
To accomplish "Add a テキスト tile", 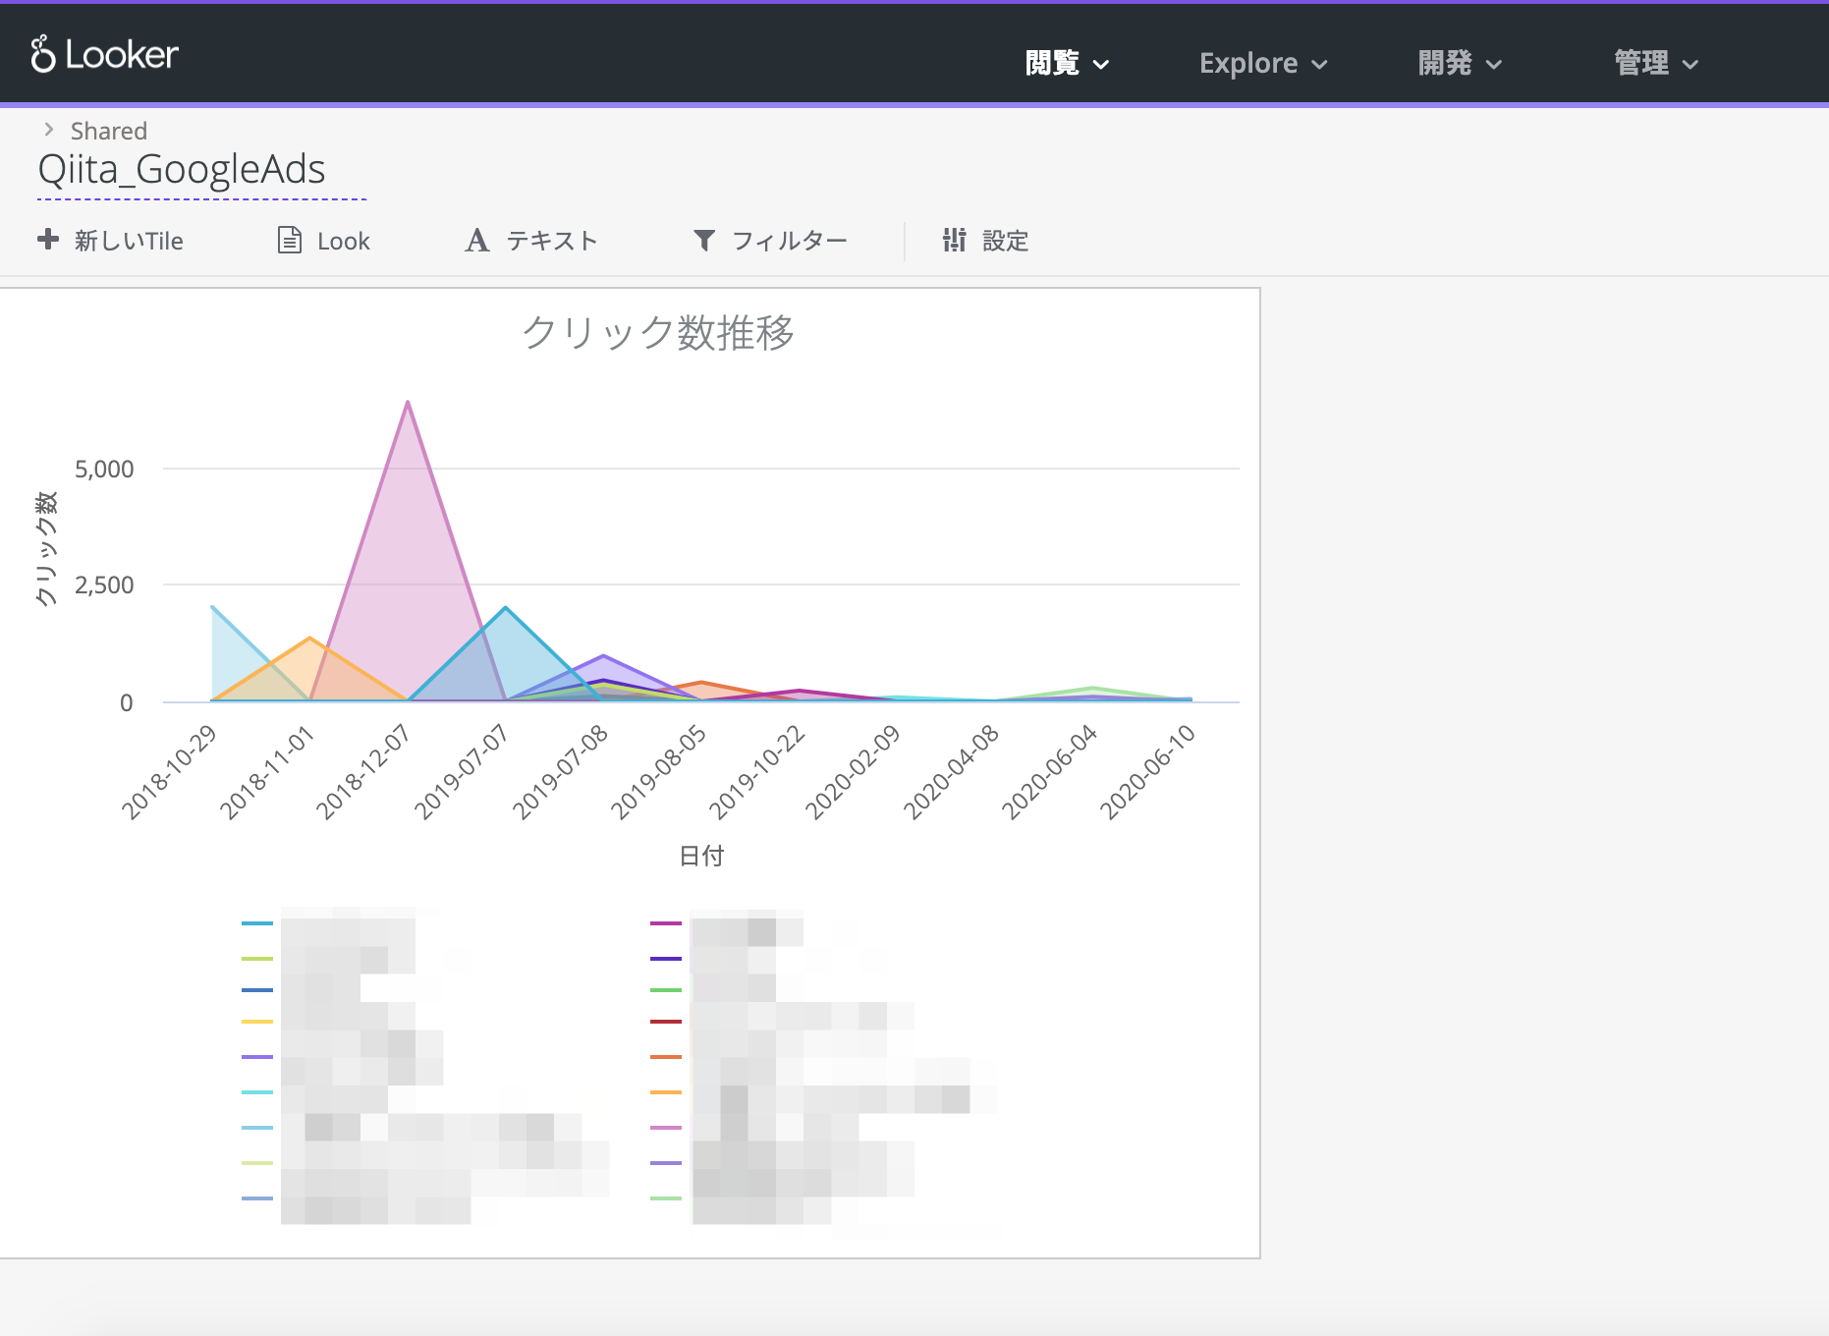I will pos(531,240).
